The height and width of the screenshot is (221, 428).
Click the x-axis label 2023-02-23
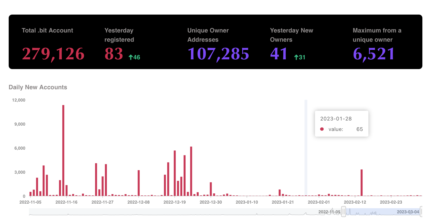coord(391,202)
